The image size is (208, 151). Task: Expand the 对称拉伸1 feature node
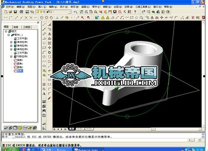[x=11, y=56]
